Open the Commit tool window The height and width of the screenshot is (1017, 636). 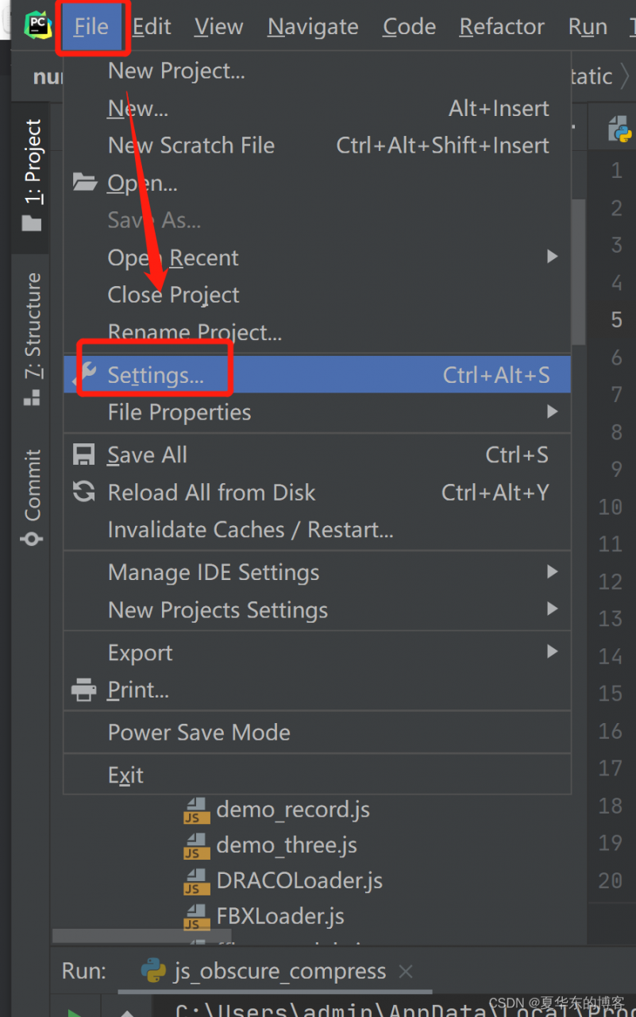click(x=32, y=497)
